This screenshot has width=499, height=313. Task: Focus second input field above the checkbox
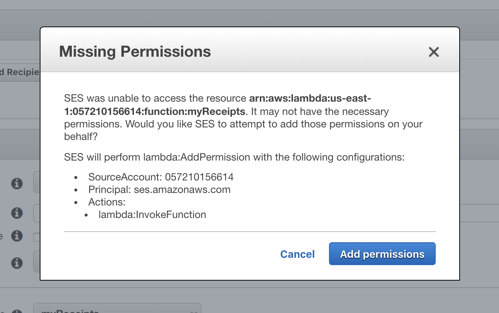point(36,213)
